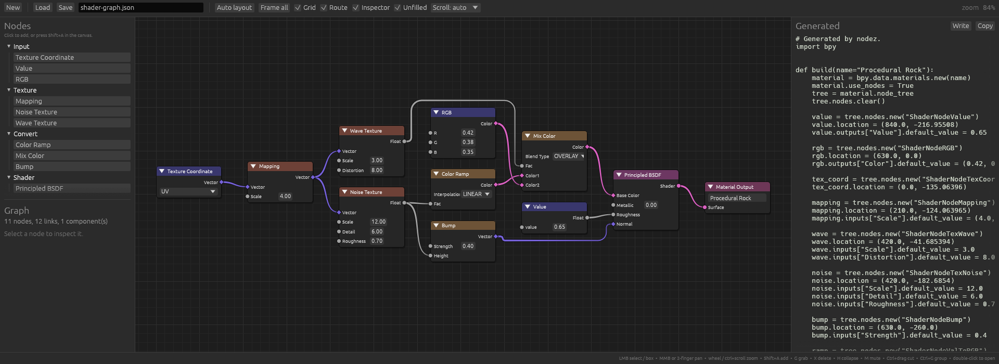Collapse the Color Ramp node triangle

click(436, 174)
